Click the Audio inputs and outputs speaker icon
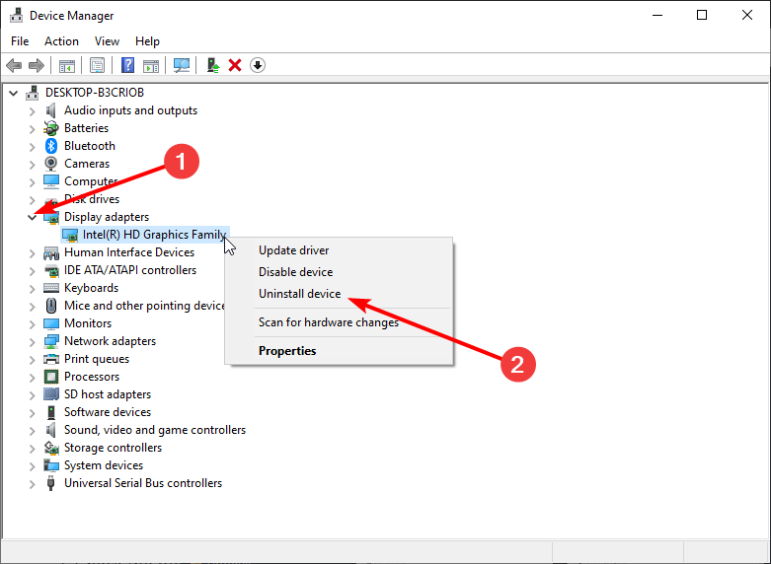Viewport: 771px width, 564px height. [x=51, y=110]
